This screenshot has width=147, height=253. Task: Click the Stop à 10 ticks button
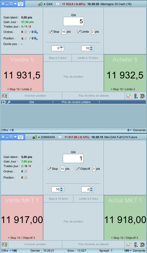[58, 199]
